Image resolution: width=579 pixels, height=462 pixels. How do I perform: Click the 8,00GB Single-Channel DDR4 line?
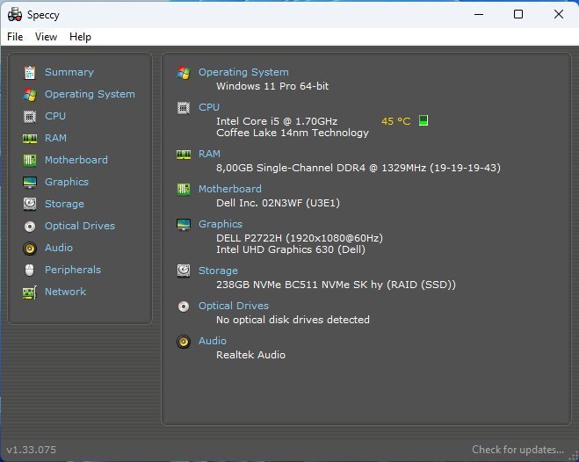point(358,168)
